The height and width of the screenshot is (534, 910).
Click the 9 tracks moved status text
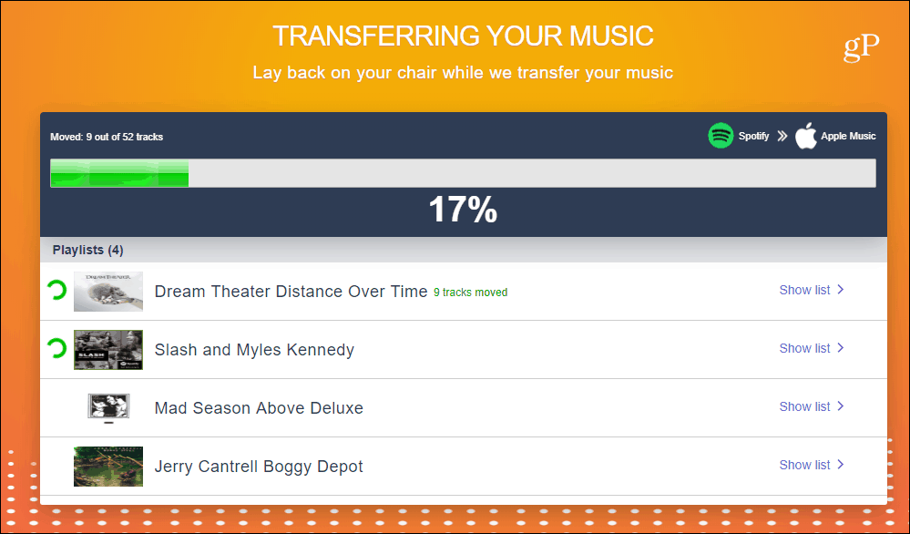[471, 293]
